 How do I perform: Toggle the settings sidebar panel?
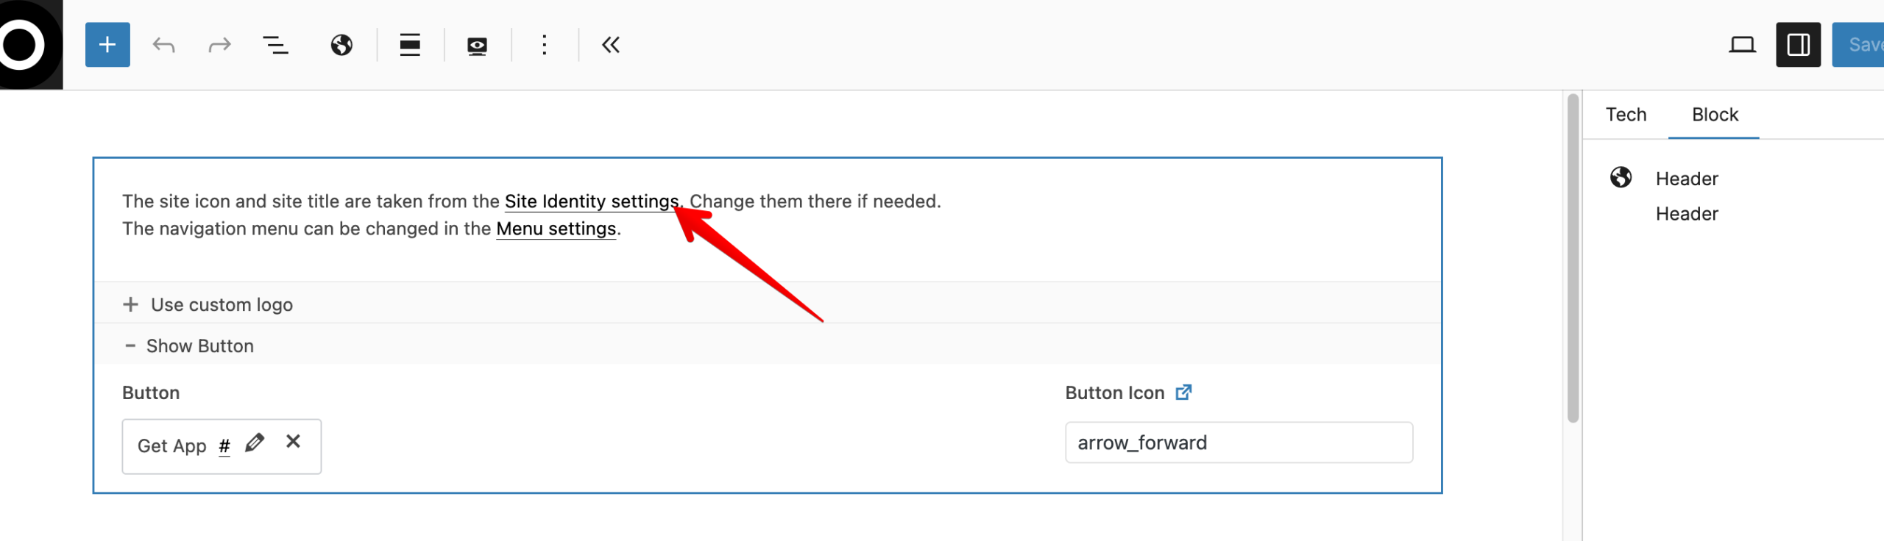[1798, 46]
